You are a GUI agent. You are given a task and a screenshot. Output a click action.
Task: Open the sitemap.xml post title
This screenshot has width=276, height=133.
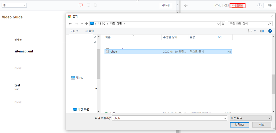point(24,51)
